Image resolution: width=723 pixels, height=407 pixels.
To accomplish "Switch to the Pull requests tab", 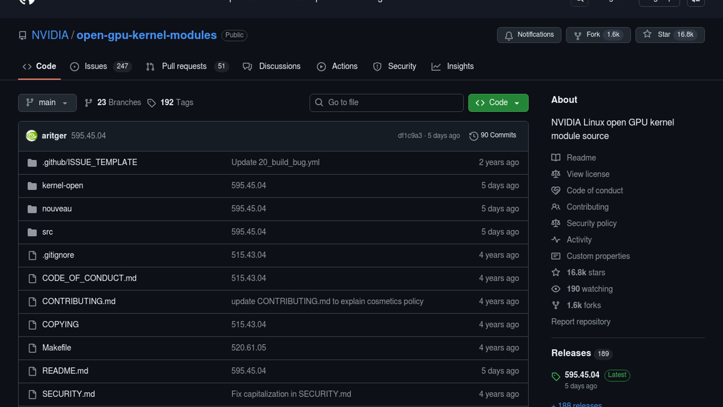I will [x=184, y=66].
